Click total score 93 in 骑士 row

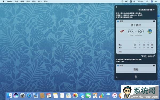point(152,45)
